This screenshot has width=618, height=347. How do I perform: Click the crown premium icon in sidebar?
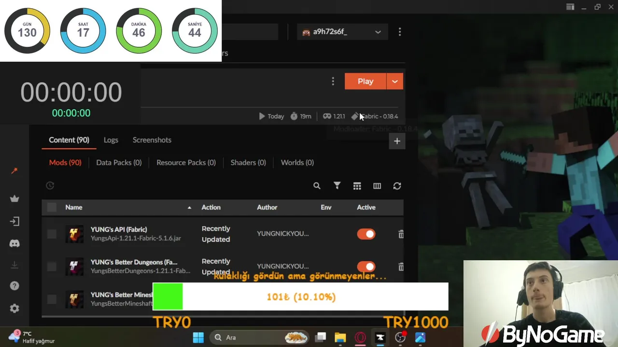pyautogui.click(x=14, y=199)
